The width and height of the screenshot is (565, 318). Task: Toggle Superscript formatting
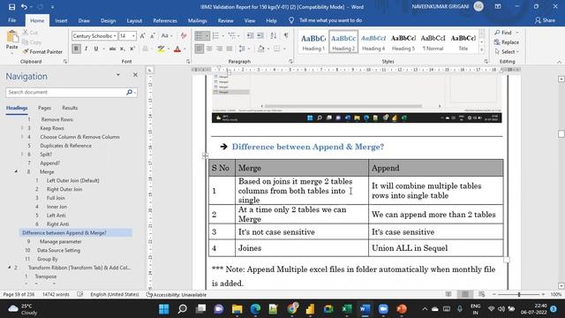coord(132,49)
